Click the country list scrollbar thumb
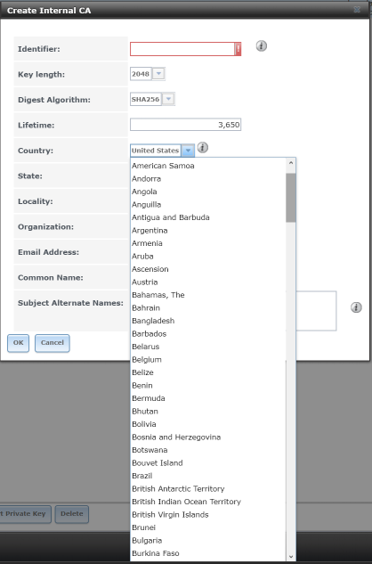Viewport: 372px width, 564px height. [x=291, y=198]
